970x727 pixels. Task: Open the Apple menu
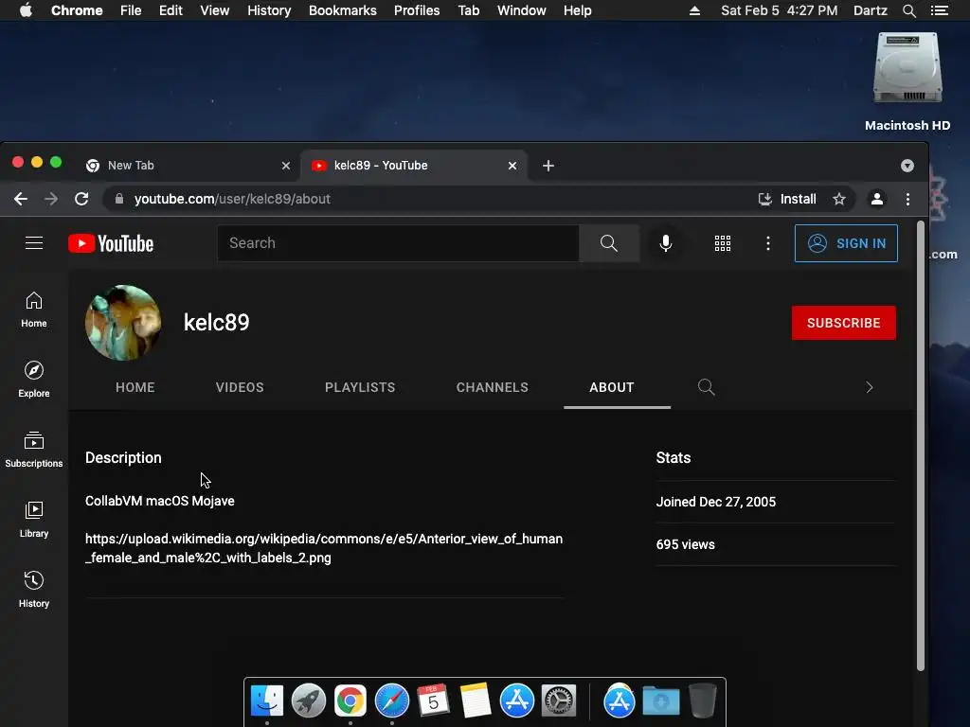point(26,10)
